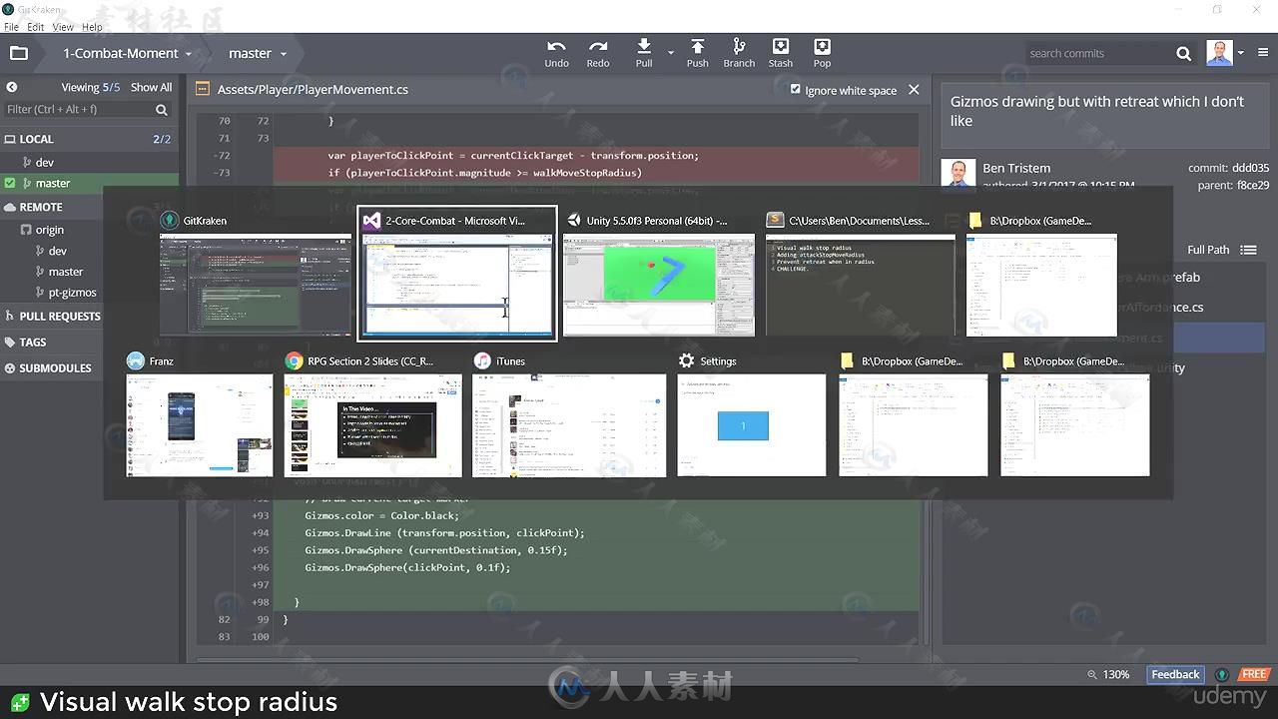Click the search commits magnifier icon

coord(1184,54)
